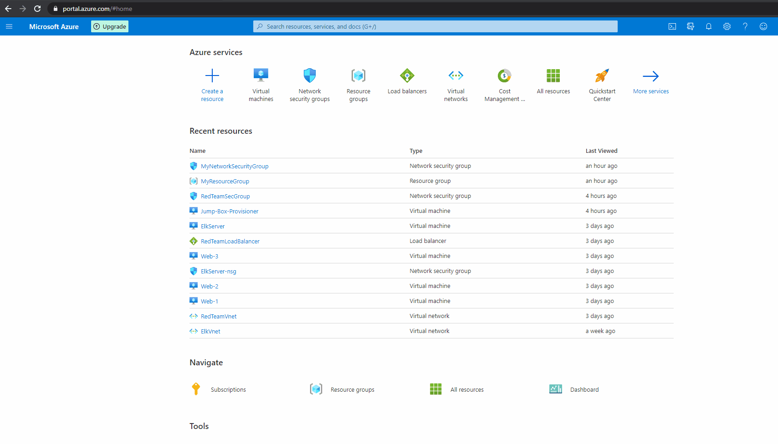
Task: Open MyNetworkSecurityGroup resource
Action: coord(235,166)
